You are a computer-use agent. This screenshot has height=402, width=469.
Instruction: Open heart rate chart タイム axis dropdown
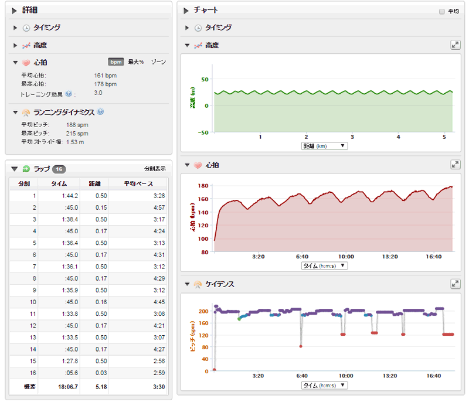324,265
